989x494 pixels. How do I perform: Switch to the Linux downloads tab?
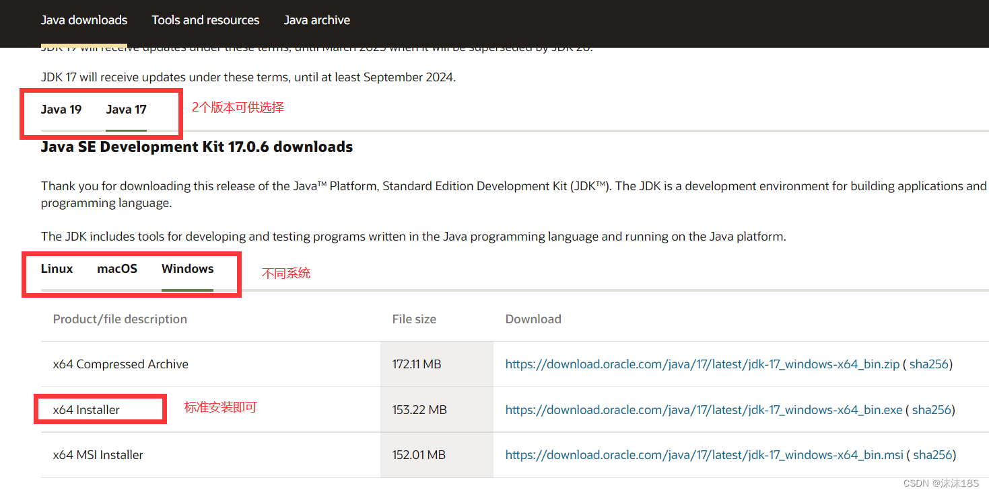tap(57, 269)
